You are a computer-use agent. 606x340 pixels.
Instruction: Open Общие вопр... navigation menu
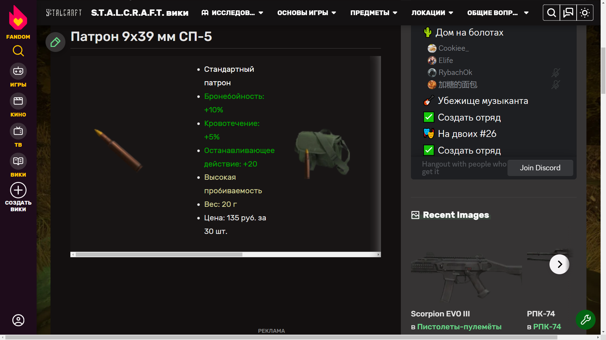click(x=498, y=13)
